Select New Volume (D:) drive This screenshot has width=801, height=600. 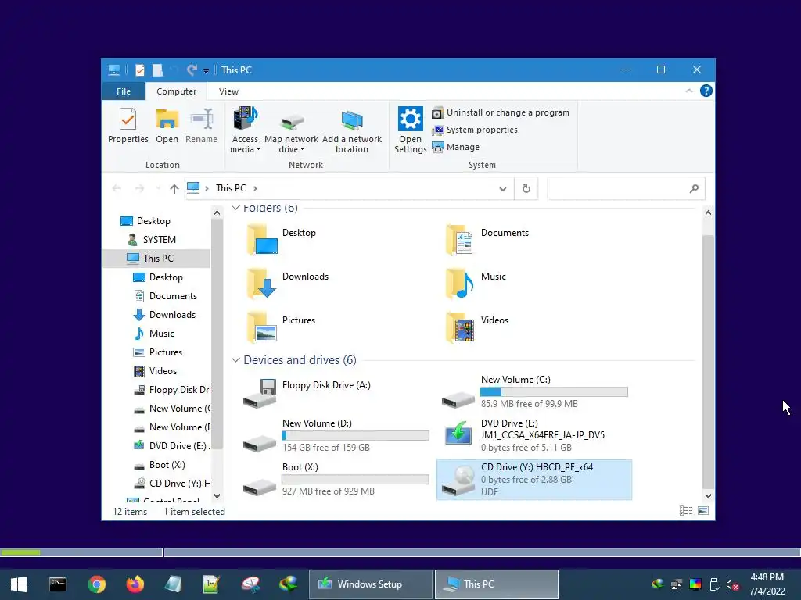pos(336,435)
